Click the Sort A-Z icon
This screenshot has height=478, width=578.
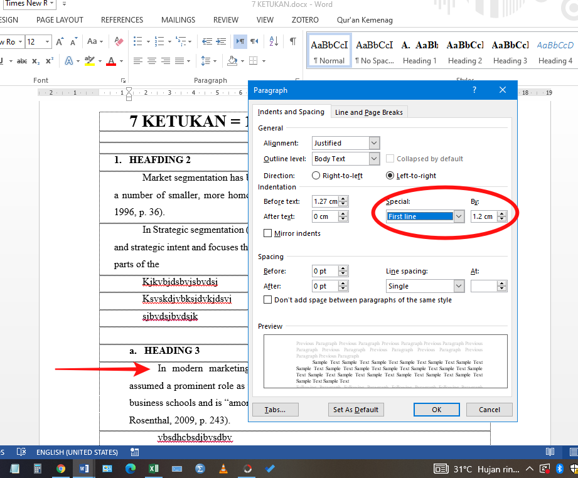pos(274,41)
